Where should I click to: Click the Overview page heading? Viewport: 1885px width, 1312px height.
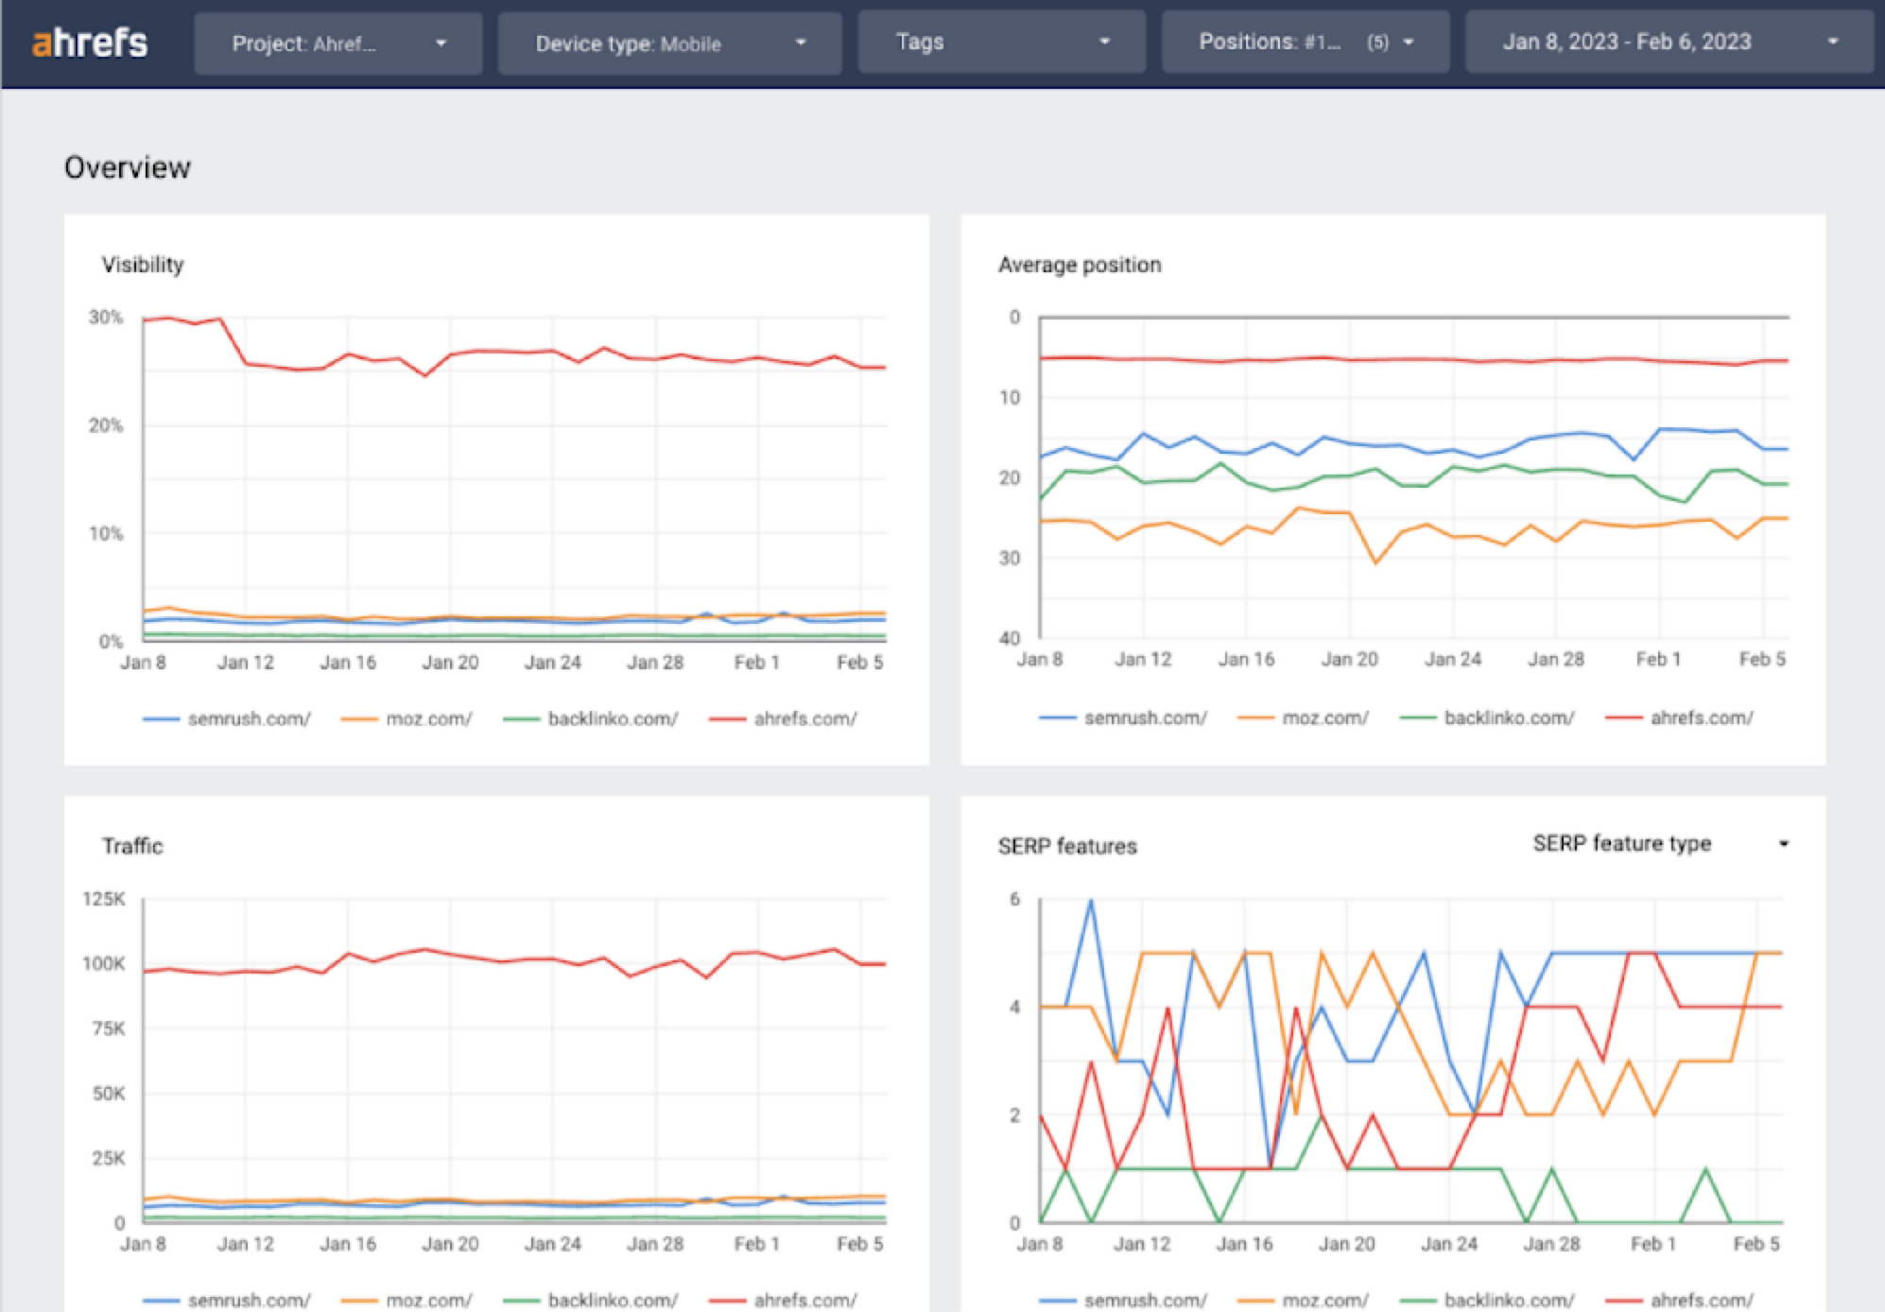(x=127, y=167)
